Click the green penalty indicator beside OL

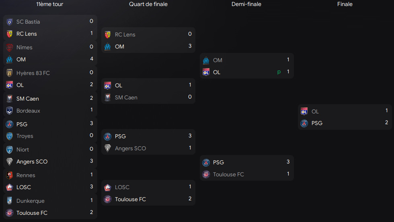[x=279, y=72]
